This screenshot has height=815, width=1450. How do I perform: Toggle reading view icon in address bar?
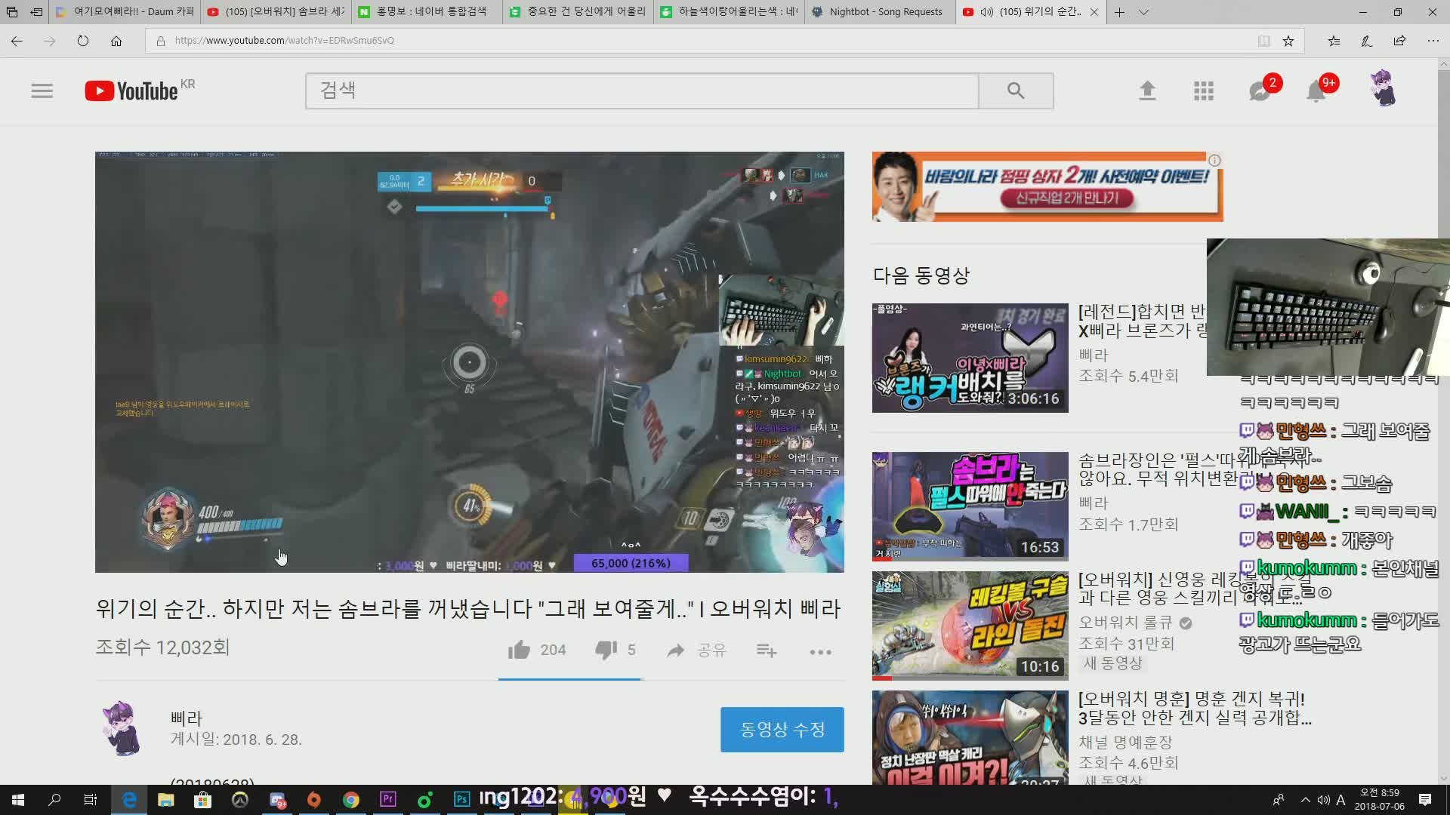tap(1263, 41)
